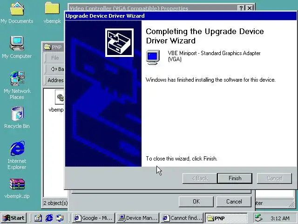Click the Outlook Express quick launch icon

click(60, 218)
